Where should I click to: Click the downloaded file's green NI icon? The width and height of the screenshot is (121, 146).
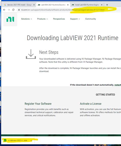click(5, 140)
